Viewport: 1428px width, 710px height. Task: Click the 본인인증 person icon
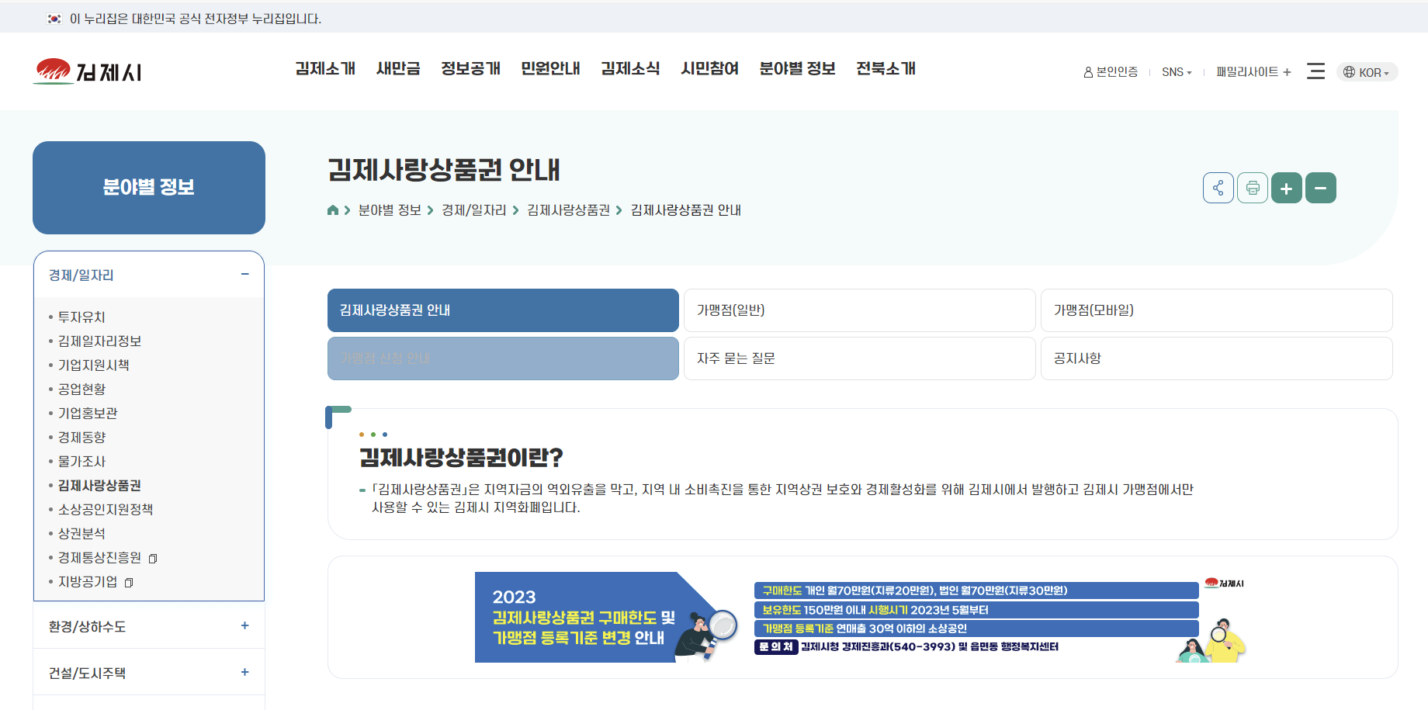tap(1087, 71)
